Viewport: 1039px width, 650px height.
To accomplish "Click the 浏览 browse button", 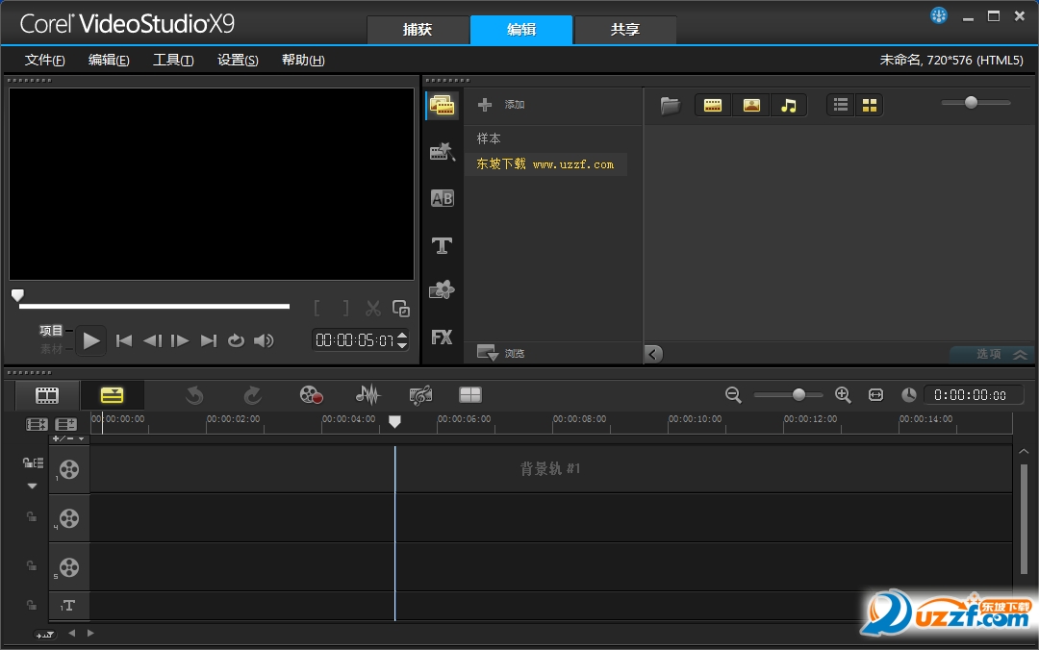I will [x=501, y=353].
